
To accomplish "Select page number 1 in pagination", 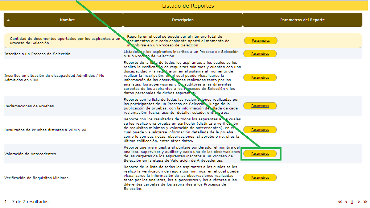I will (x=352, y=202).
